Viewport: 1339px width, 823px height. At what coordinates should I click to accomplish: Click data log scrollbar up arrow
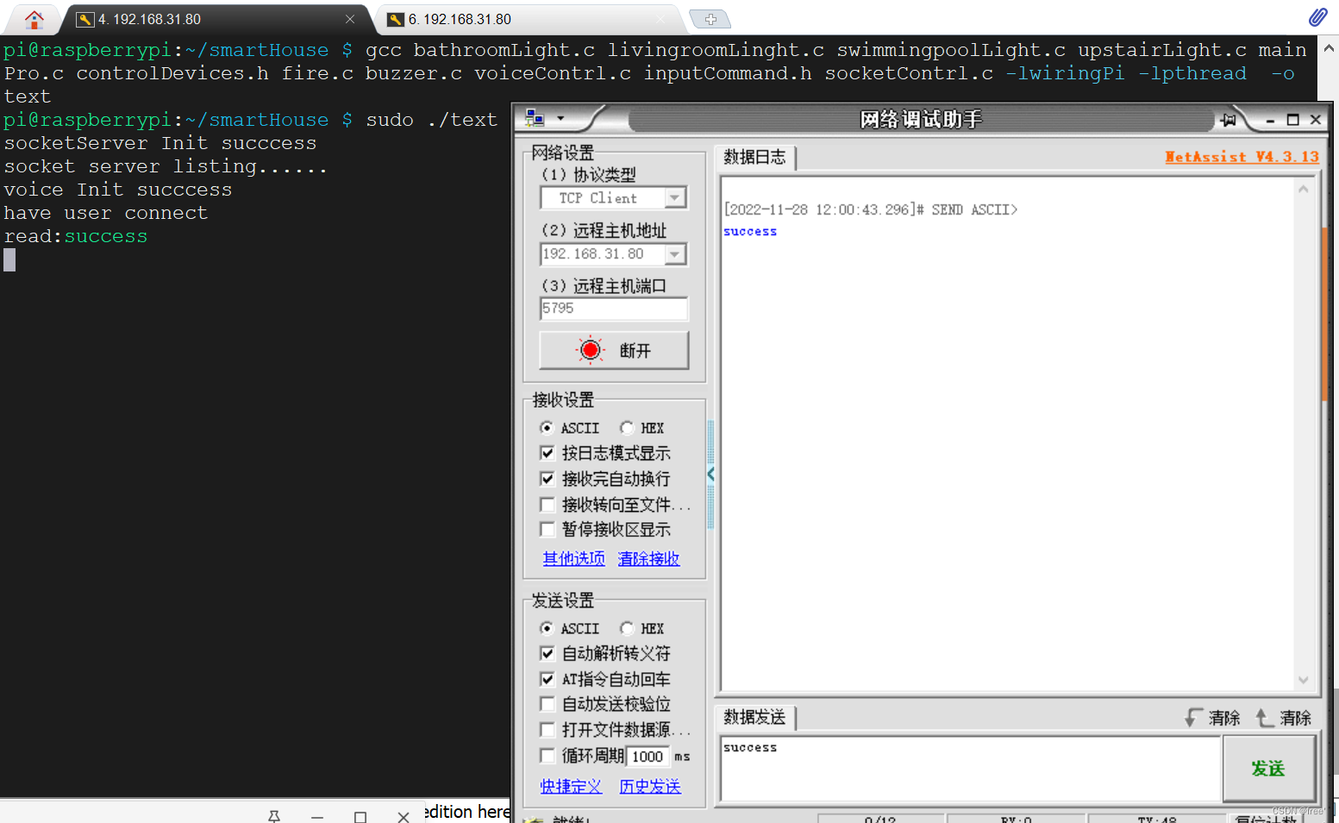1304,189
